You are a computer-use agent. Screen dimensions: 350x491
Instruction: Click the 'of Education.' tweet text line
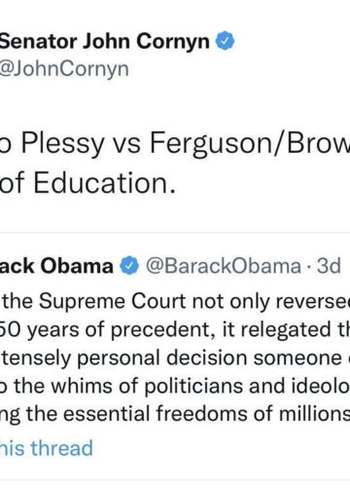coord(87,183)
